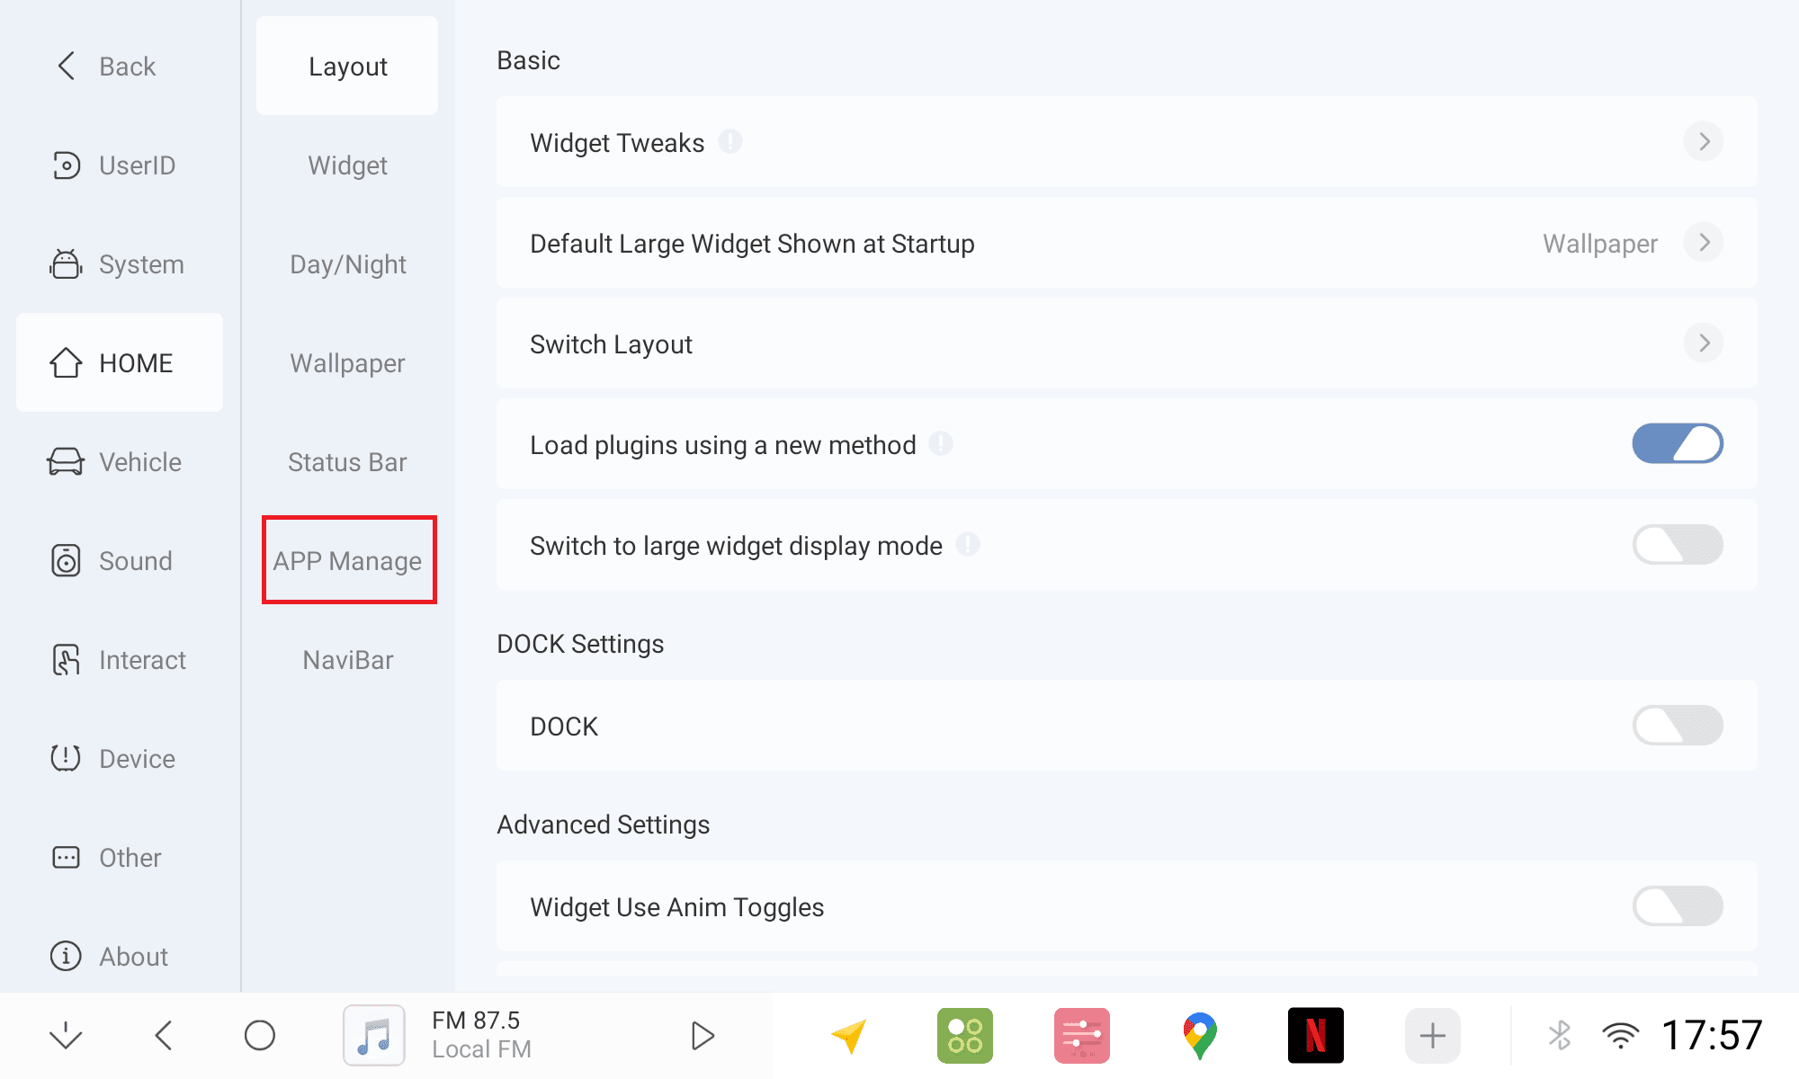This screenshot has width=1799, height=1079.
Task: Open Default Large Widget Shown at Startup options
Action: click(1703, 243)
